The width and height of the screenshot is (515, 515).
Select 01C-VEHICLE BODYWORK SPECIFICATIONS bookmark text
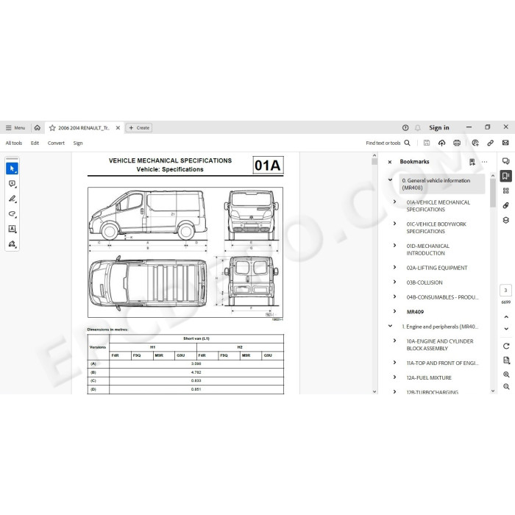436,227
